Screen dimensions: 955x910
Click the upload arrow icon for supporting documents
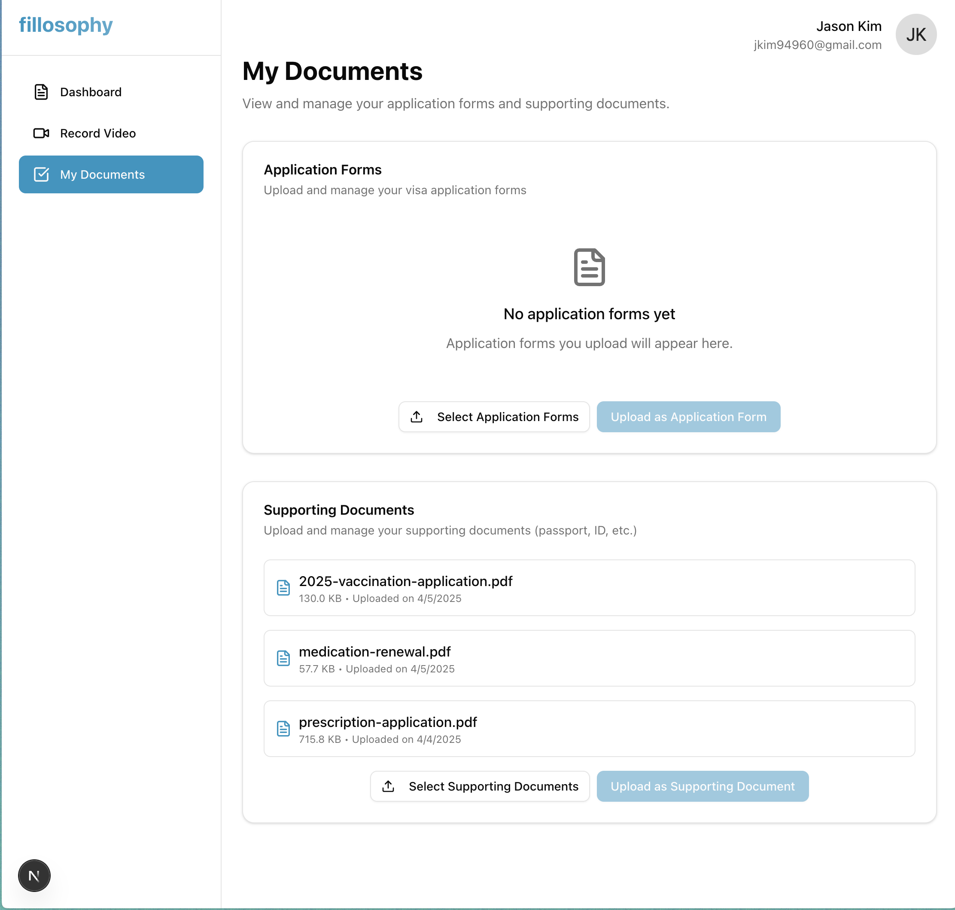(388, 786)
